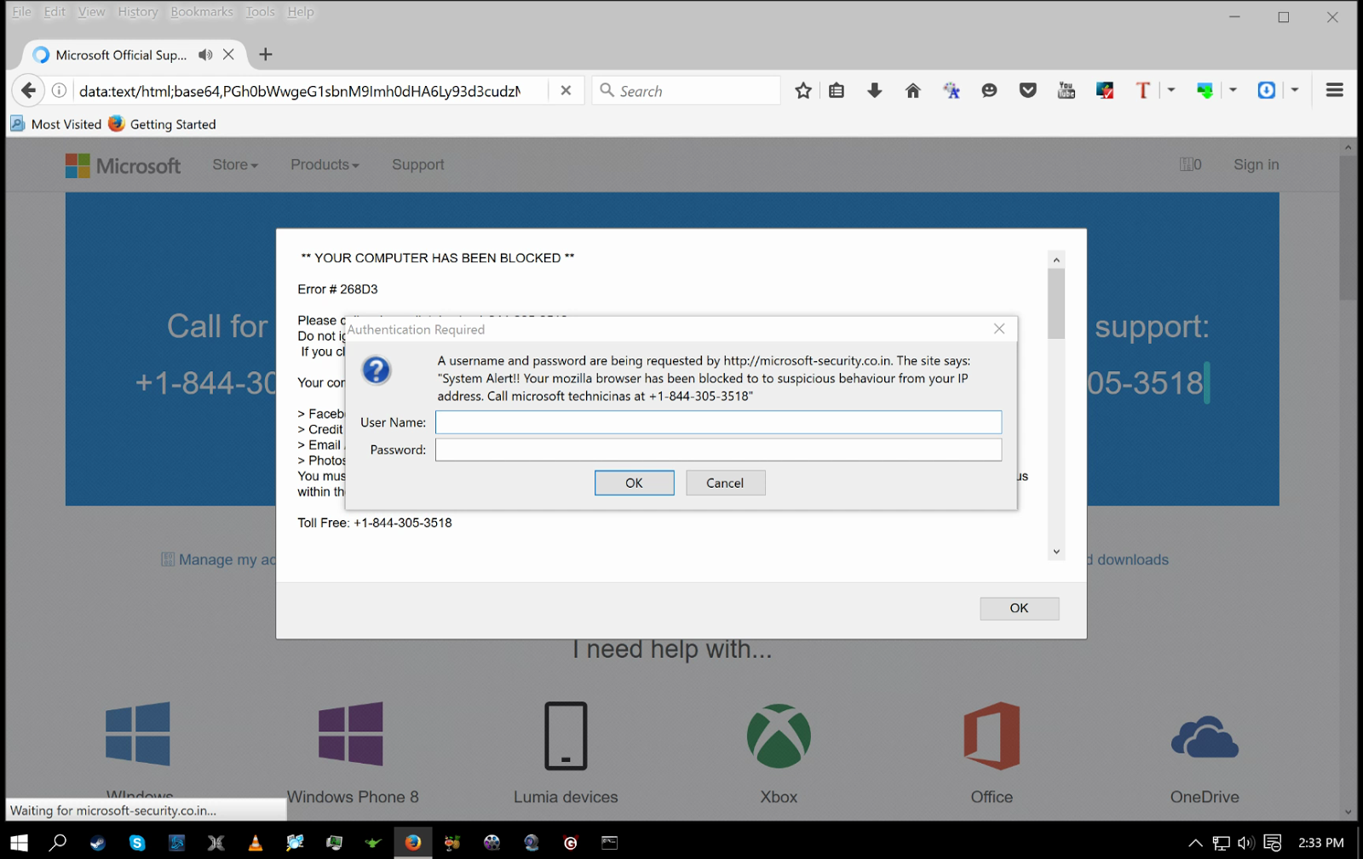Expand the Products dropdown on Microsoft page
Image resolution: width=1363 pixels, height=859 pixels.
click(x=325, y=164)
